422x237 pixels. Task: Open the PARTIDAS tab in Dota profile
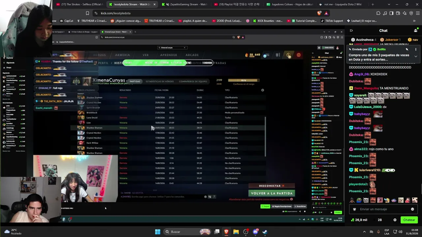pos(135,81)
